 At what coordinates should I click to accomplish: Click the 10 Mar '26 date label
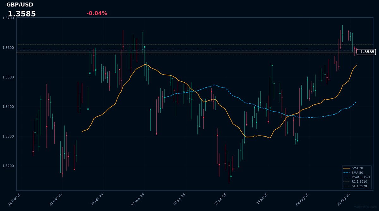coord(15,199)
